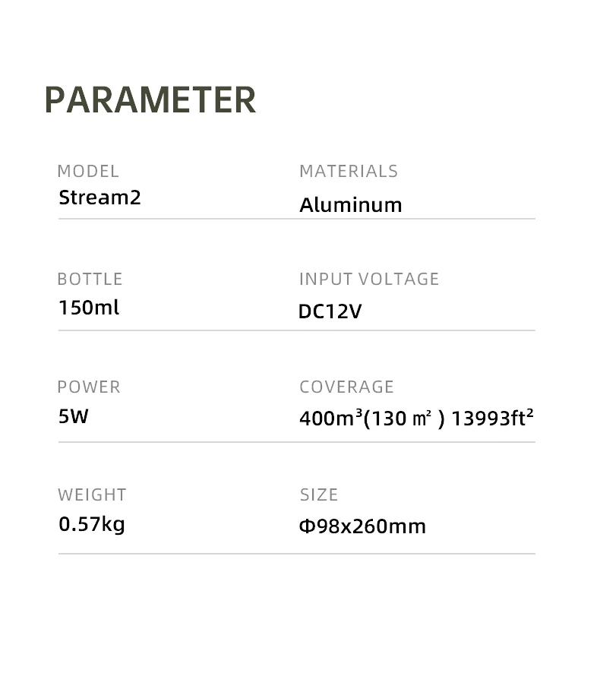
Task: Select the INPUT VOLTAGE label
Action: pos(369,280)
